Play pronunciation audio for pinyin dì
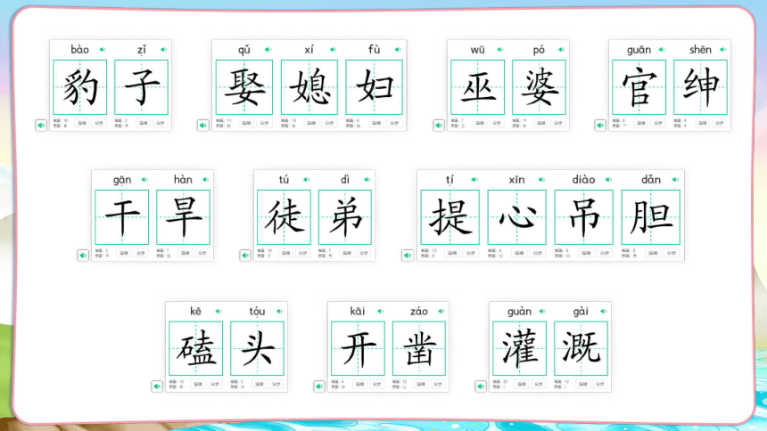 click(367, 179)
